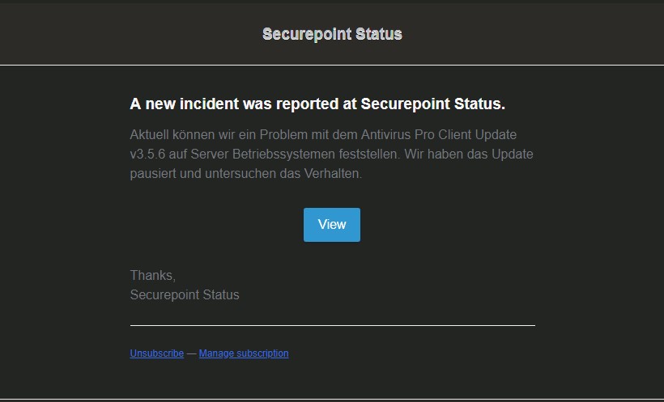The width and height of the screenshot is (664, 402).
Task: Click the blue View button
Action: point(332,225)
